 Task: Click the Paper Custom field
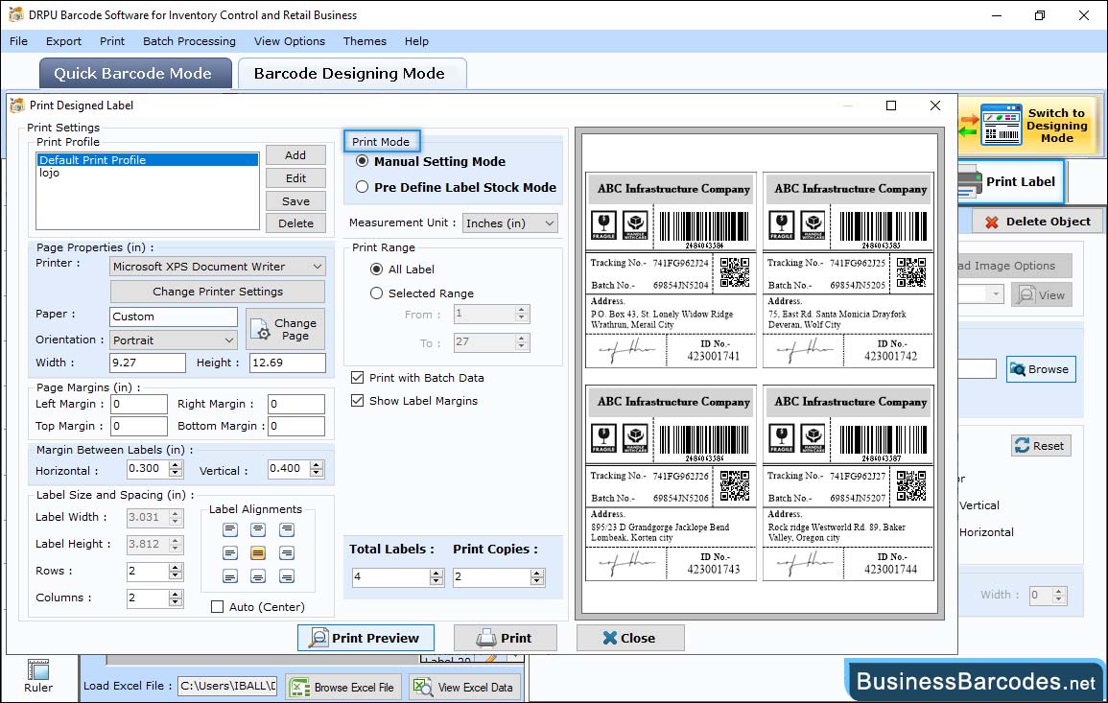click(173, 316)
